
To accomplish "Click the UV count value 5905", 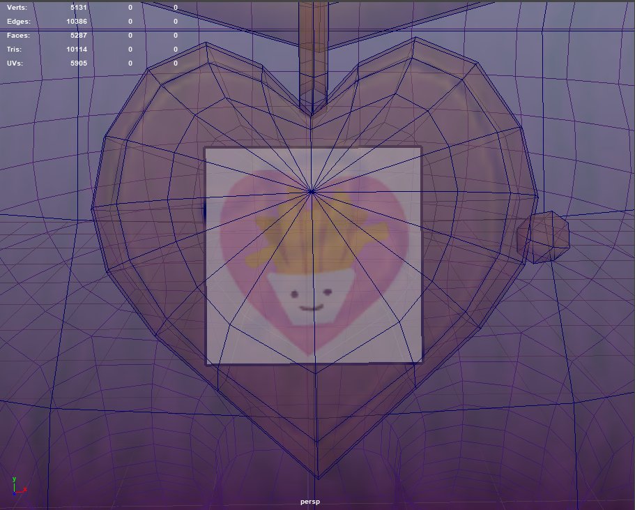I will (79, 63).
